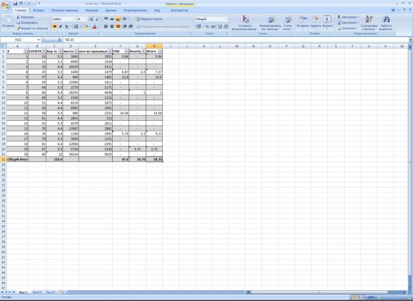Image resolution: width=413 pixels, height=301 pixels.
Task: Click the Office button
Action: [6, 5]
